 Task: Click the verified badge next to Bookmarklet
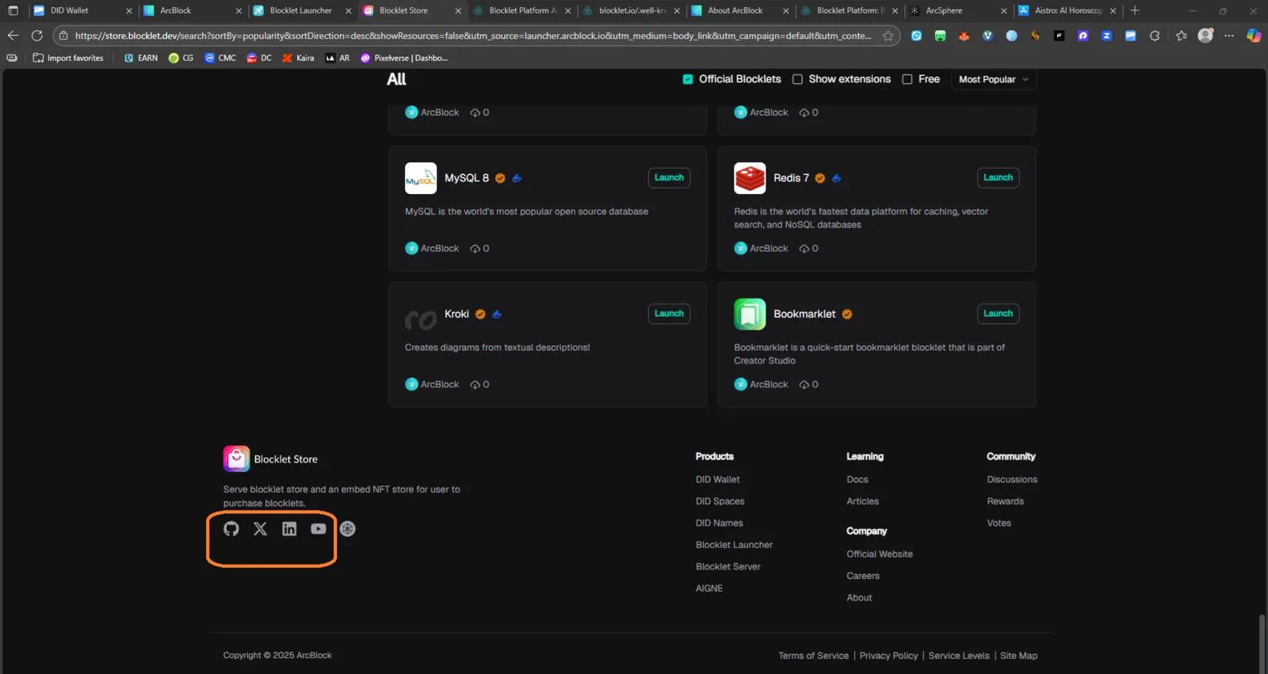847,314
